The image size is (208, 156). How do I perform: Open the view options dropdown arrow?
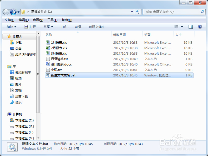[x=182, y=27]
